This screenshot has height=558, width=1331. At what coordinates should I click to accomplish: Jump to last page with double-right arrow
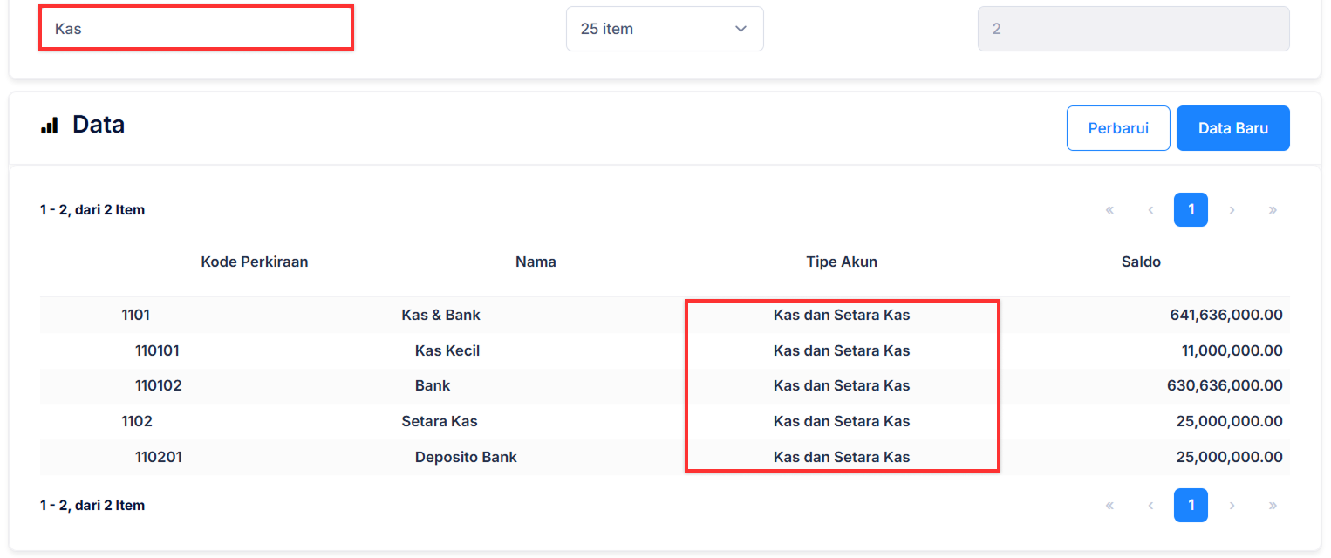tap(1273, 209)
